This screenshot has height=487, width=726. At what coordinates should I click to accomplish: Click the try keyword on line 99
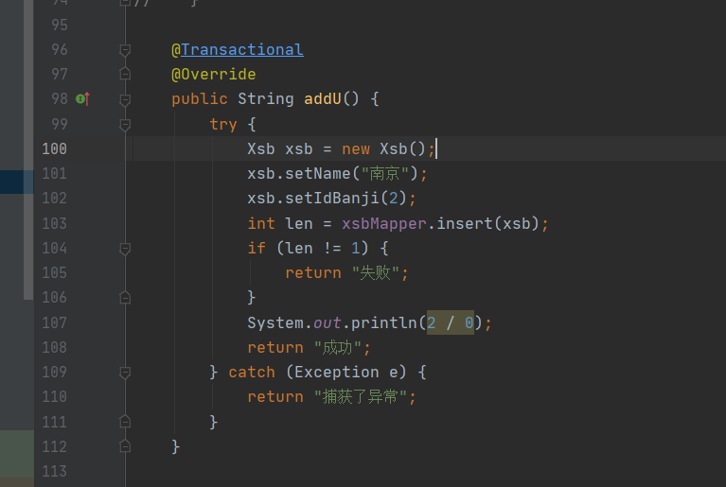tap(223, 124)
